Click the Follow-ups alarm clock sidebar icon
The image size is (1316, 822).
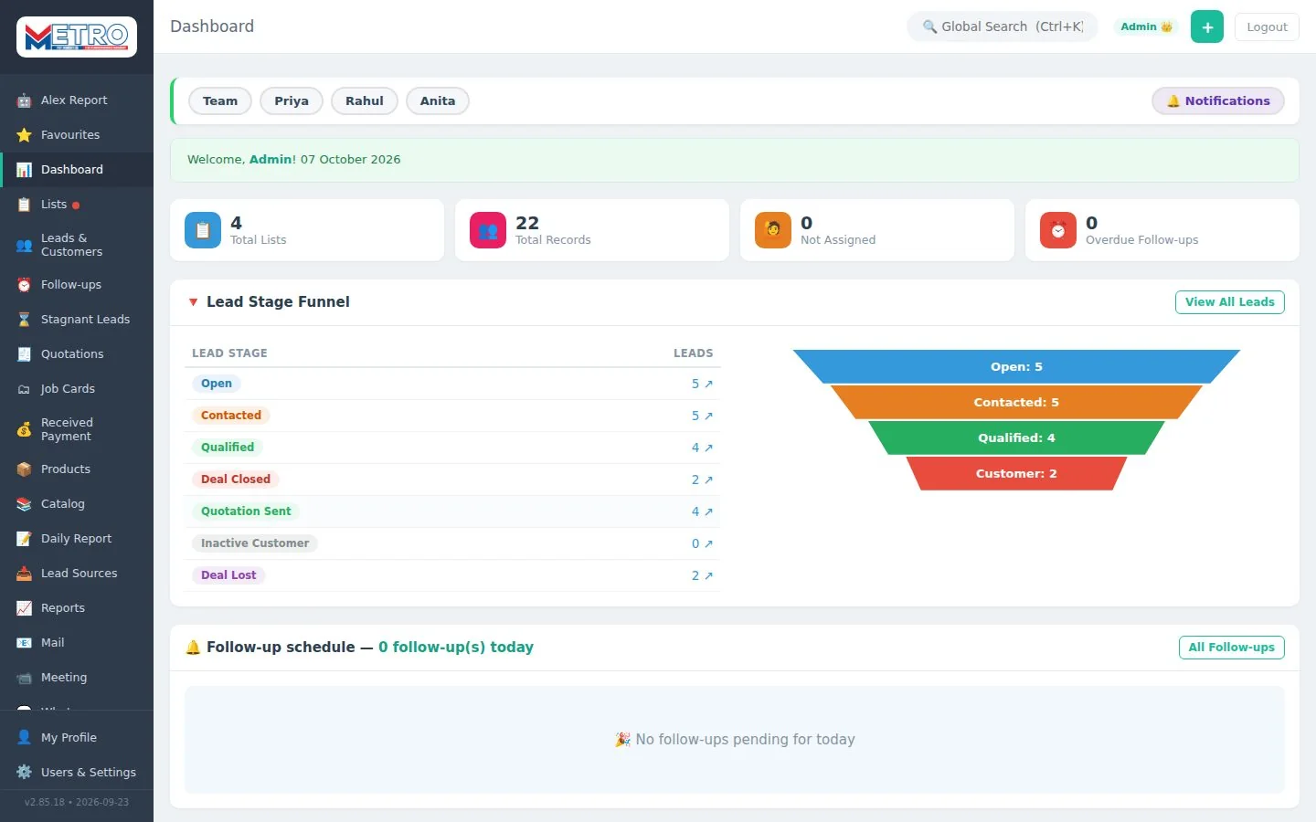[24, 285]
